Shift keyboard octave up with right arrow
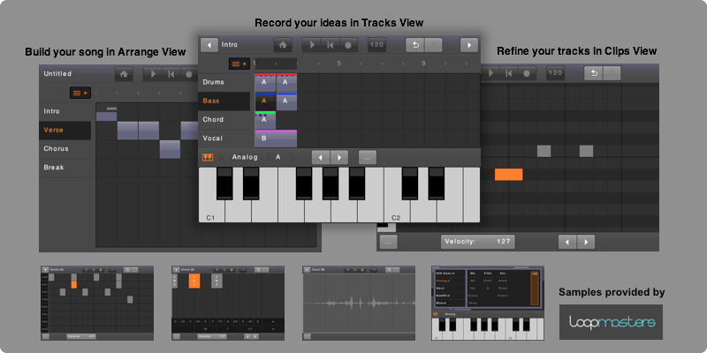The image size is (707, 353). click(x=339, y=158)
